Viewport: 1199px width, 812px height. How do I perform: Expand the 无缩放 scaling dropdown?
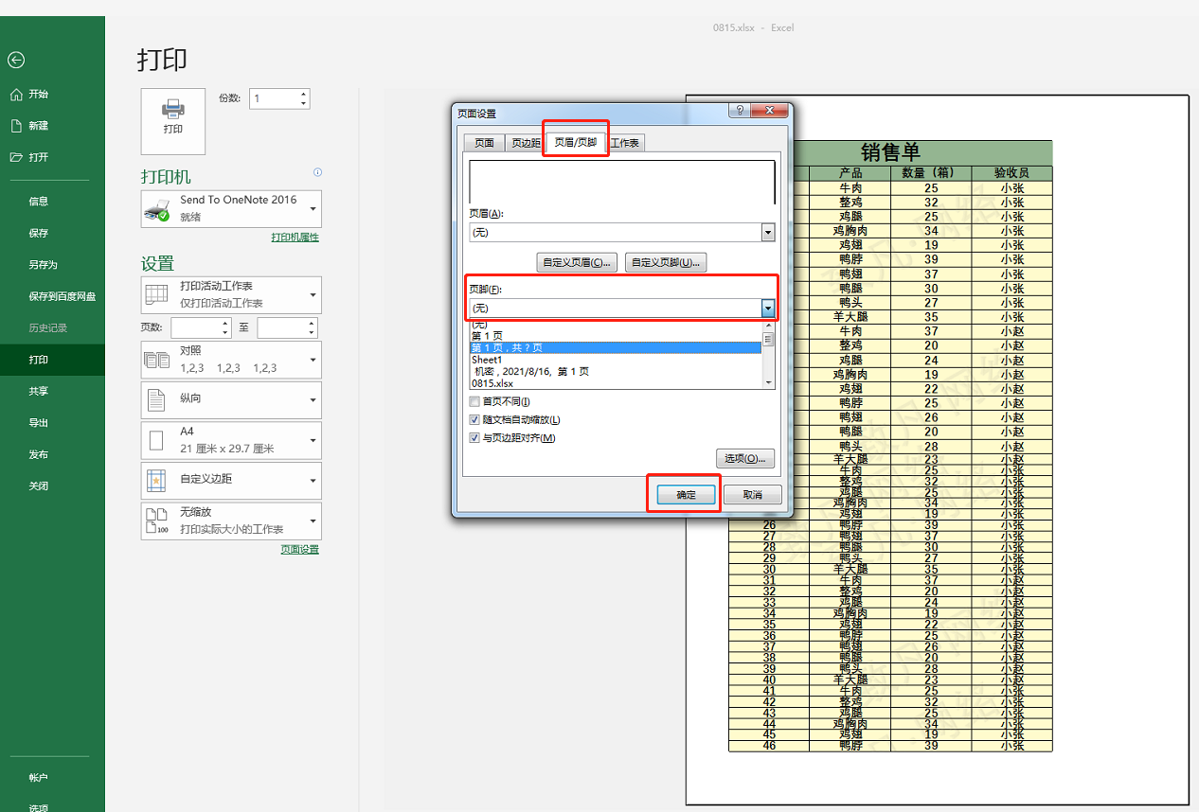tap(231, 521)
